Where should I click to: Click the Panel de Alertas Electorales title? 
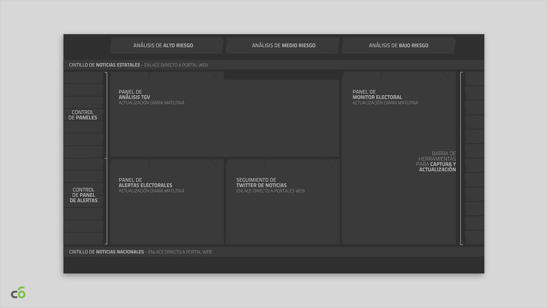tap(145, 183)
